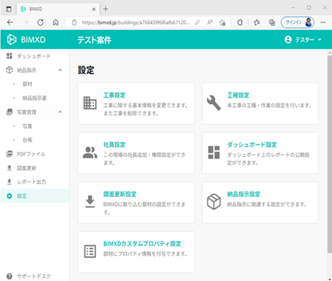Collapse the 納品指示 sidebar group
332x281 pixels.
pyautogui.click(x=60, y=70)
